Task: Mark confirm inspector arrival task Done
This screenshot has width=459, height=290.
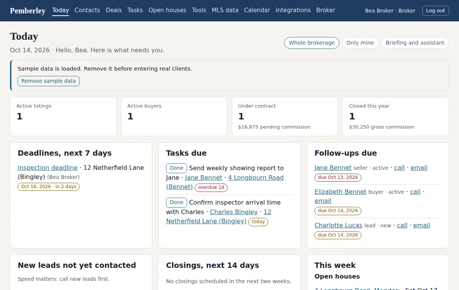Action: pyautogui.click(x=176, y=202)
